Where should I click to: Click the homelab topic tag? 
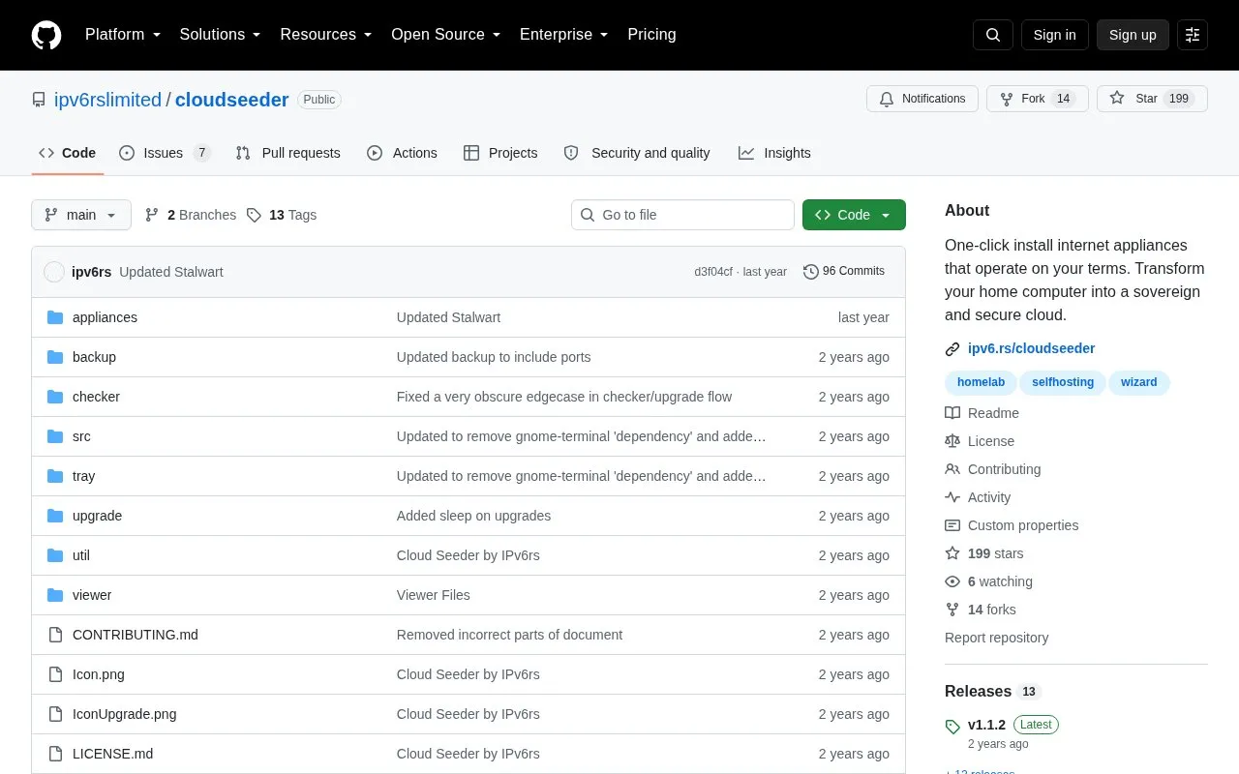(x=981, y=382)
